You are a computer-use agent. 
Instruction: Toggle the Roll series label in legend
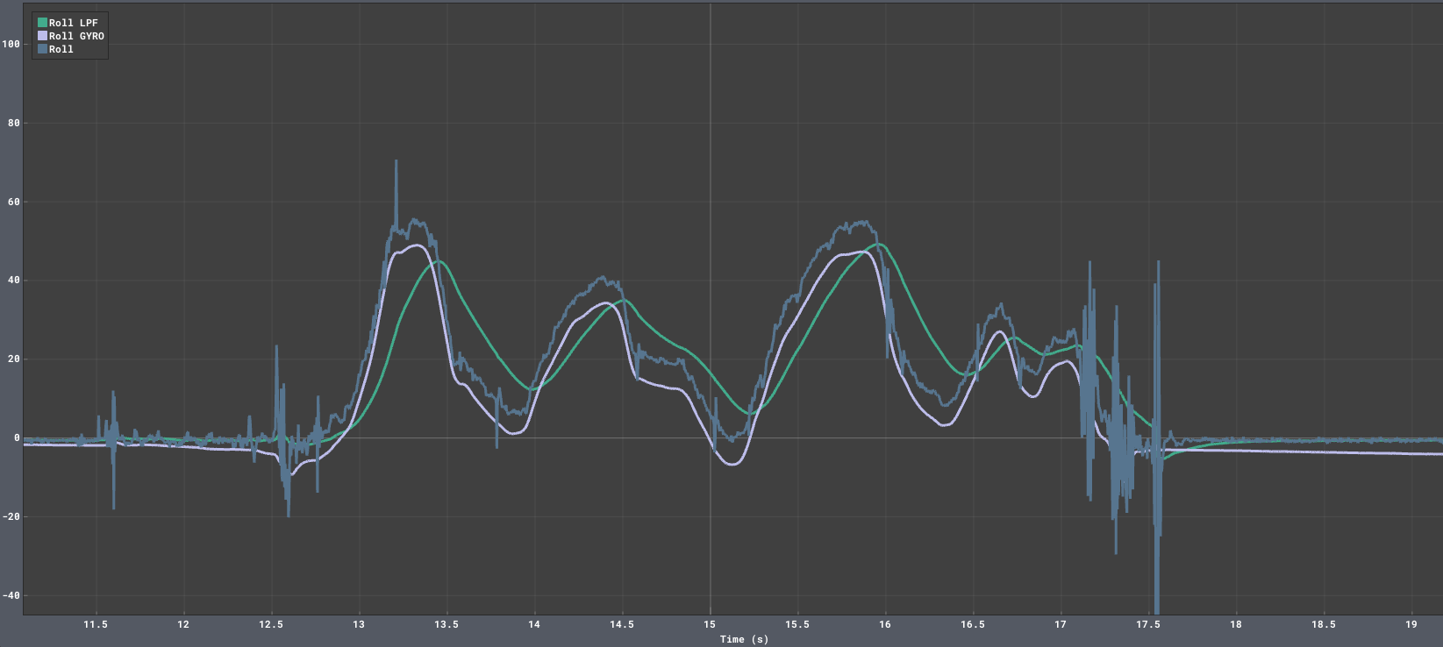click(61, 49)
